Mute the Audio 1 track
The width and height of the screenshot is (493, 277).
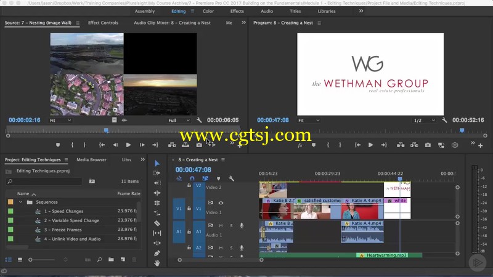pos(221,225)
